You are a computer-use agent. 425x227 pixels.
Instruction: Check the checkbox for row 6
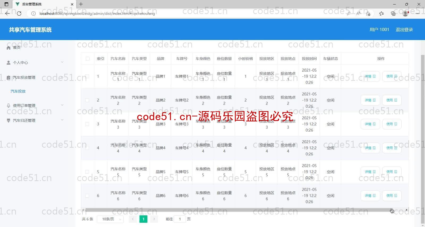[x=87, y=196]
